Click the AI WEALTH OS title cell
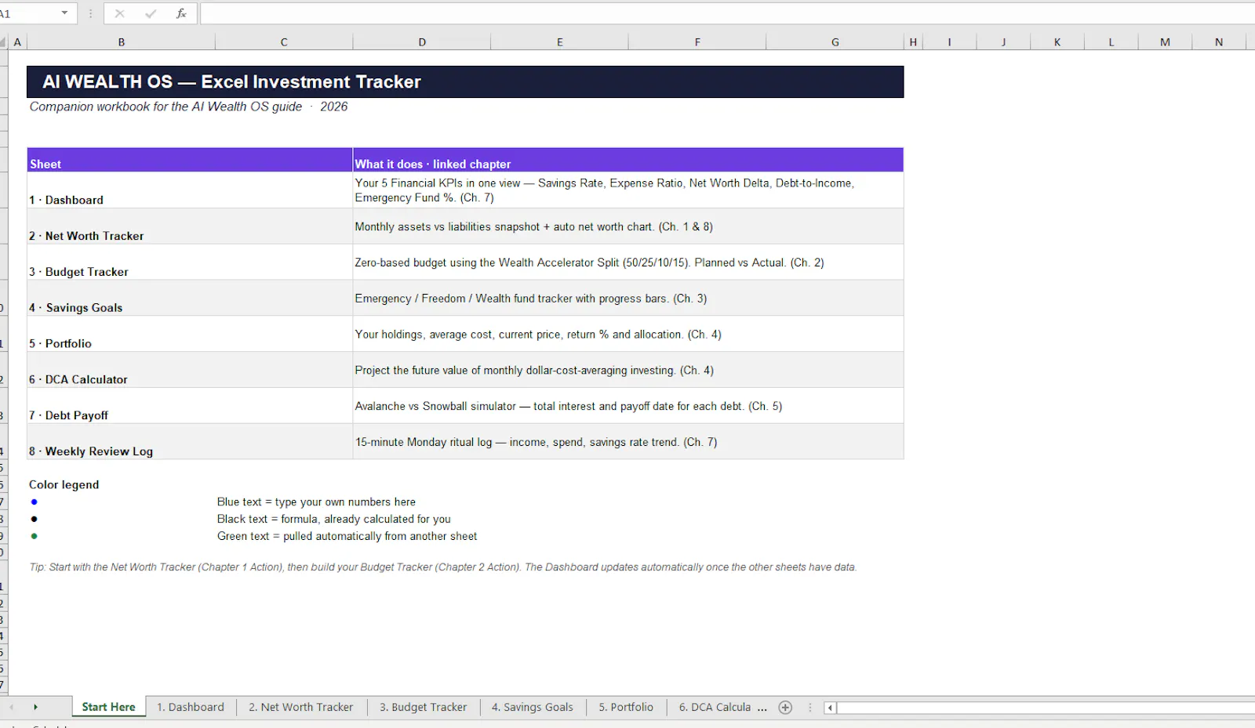 (465, 81)
